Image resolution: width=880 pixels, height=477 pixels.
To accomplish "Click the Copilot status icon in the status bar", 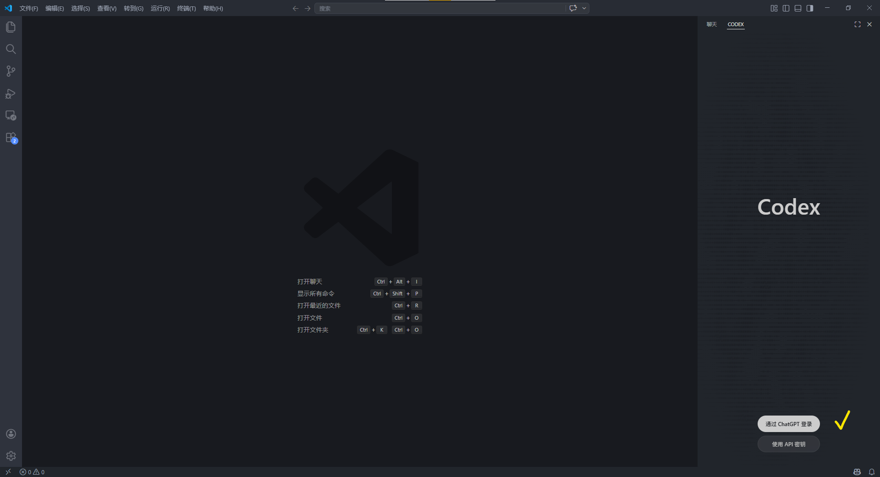I will (x=857, y=472).
